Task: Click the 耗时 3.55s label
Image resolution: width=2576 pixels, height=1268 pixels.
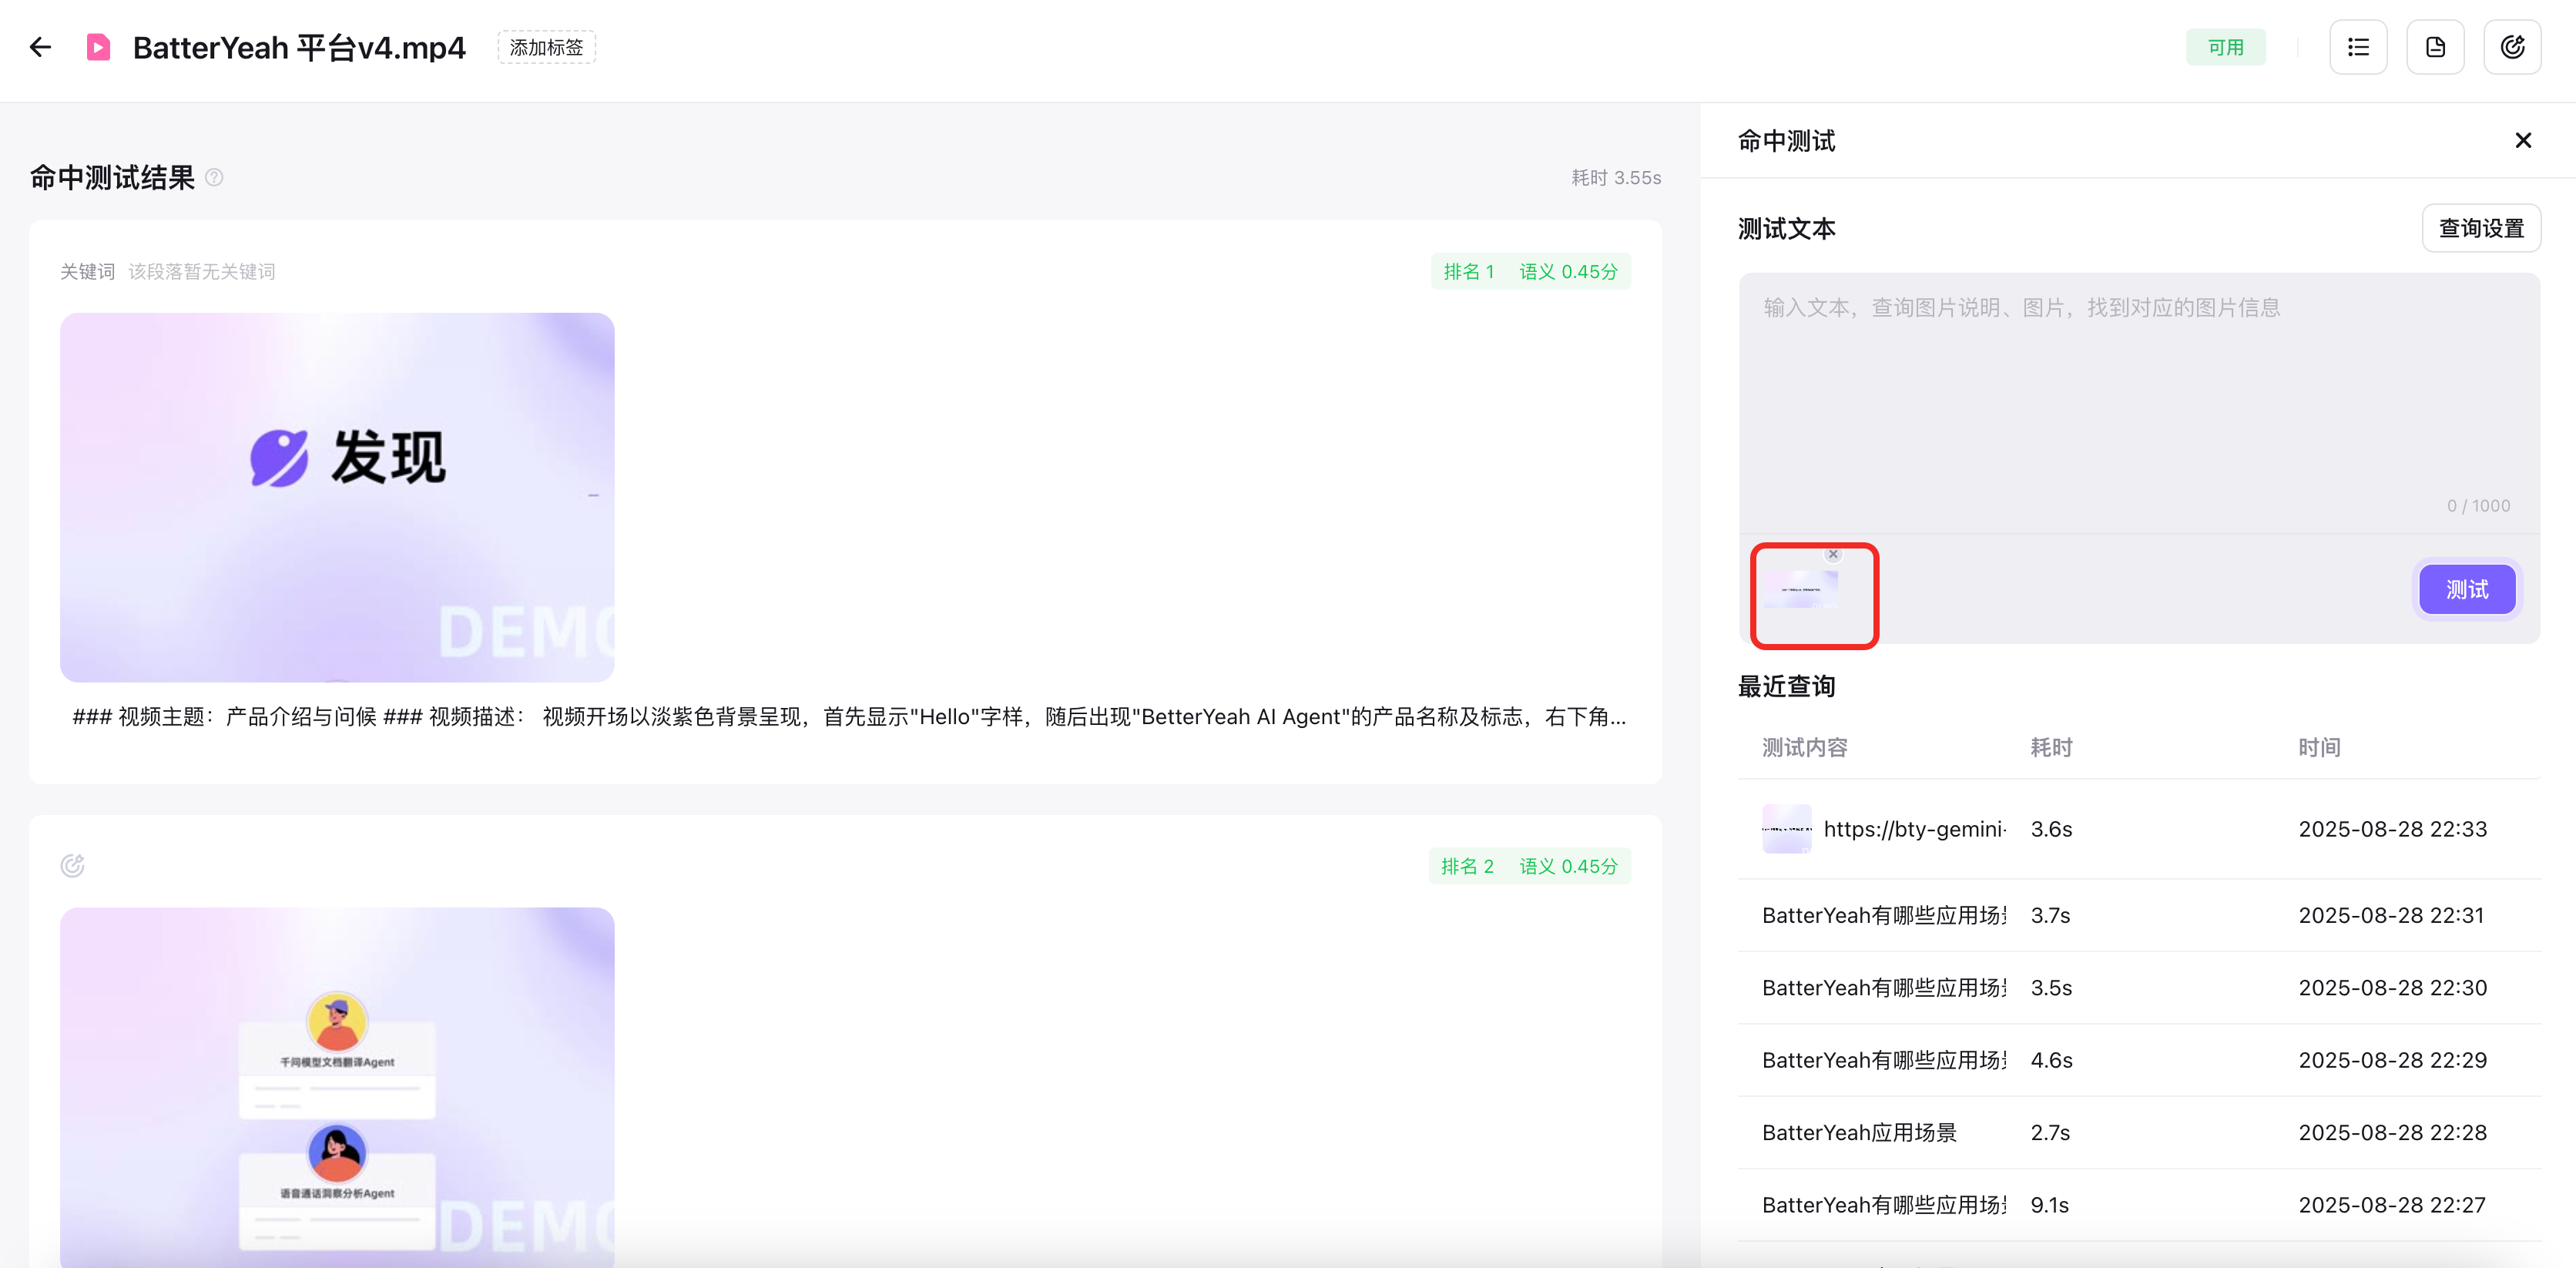Action: click(1615, 177)
